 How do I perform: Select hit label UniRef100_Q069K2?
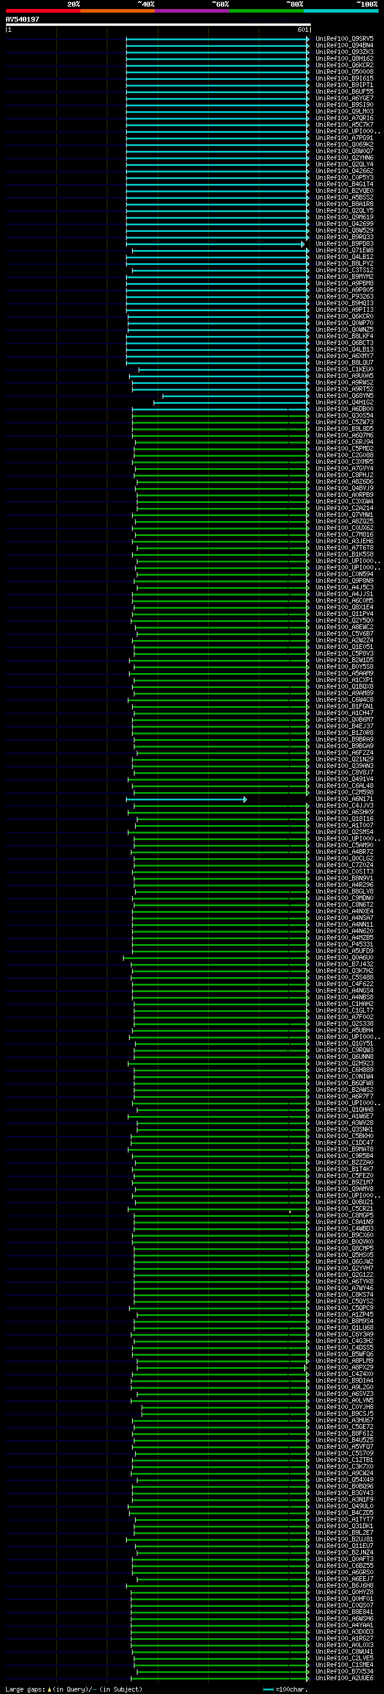[x=344, y=145]
